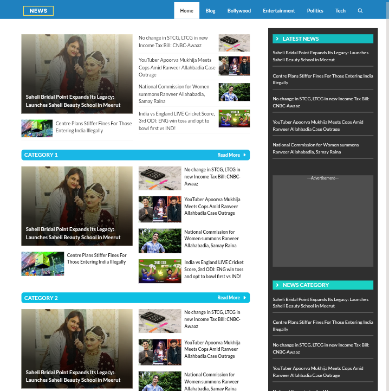Click the NEWS site logo
This screenshot has width=389, height=391.
38,11
